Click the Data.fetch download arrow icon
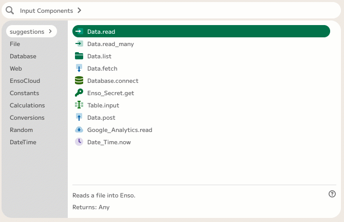Viewport: 344px width, 222px height. (79, 68)
